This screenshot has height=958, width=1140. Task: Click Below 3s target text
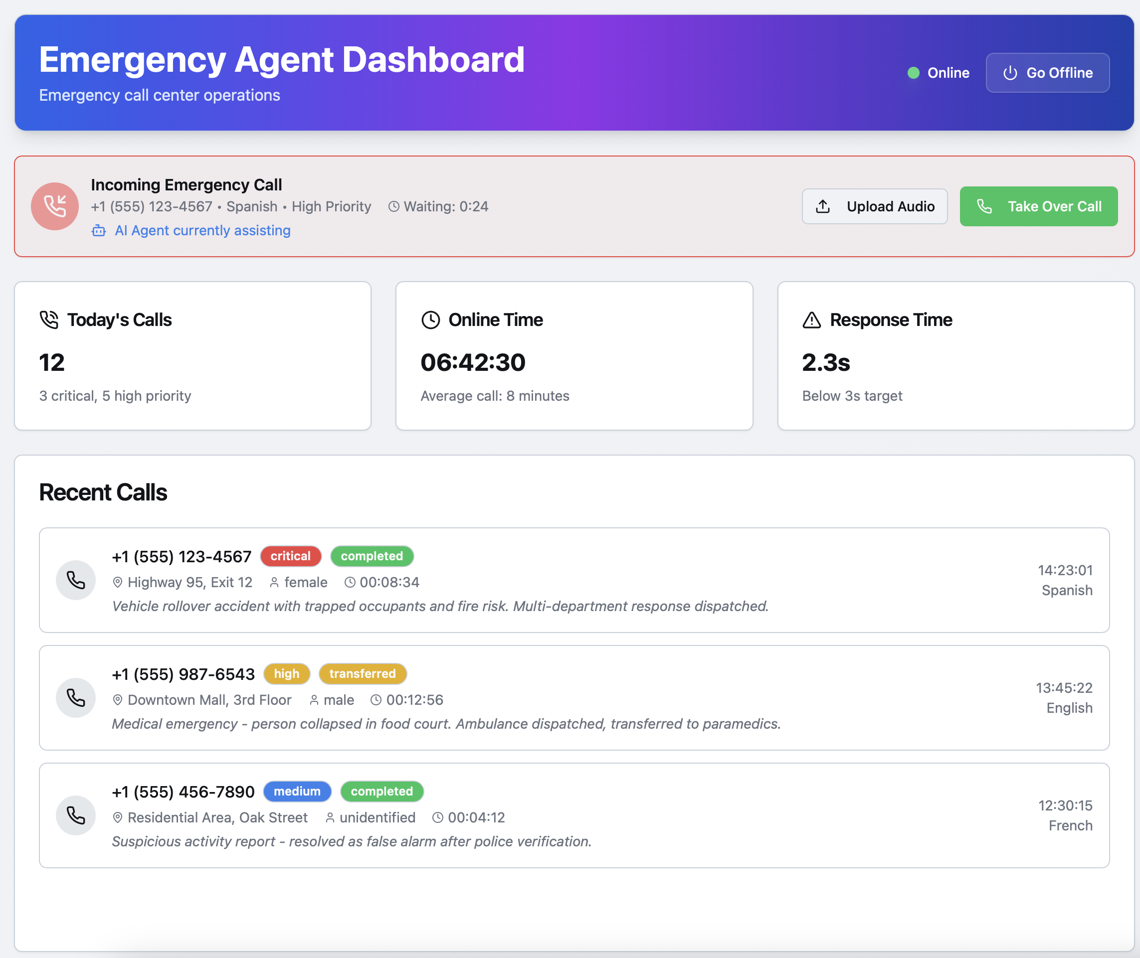click(852, 396)
